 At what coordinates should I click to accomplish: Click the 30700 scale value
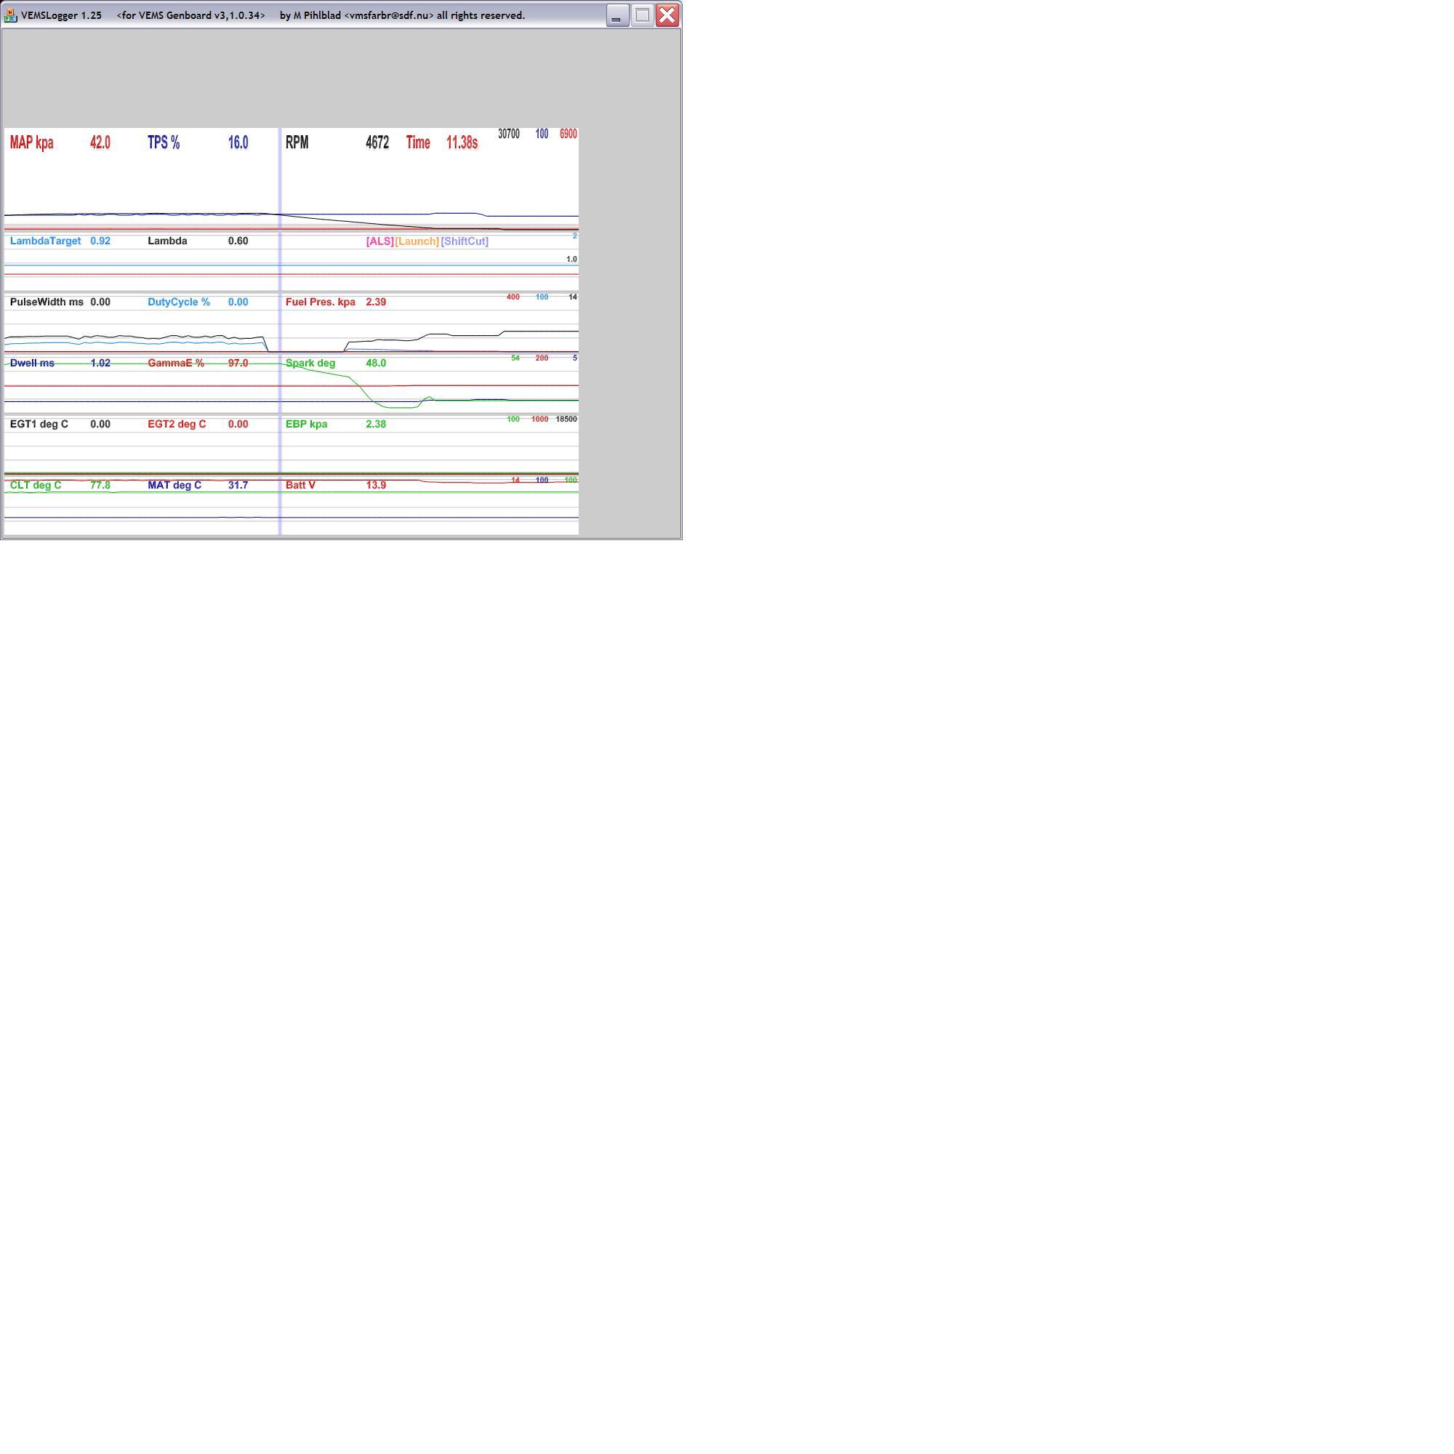coord(509,134)
